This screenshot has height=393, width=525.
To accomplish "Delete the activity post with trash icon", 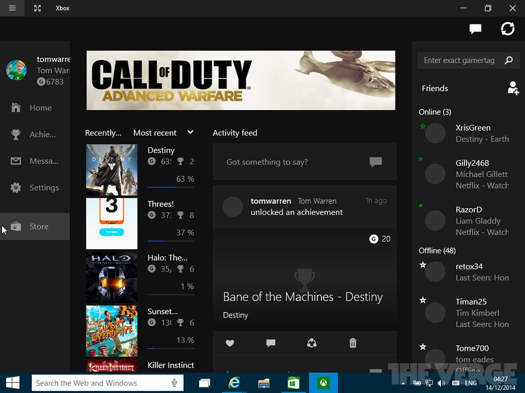I will 353,343.
